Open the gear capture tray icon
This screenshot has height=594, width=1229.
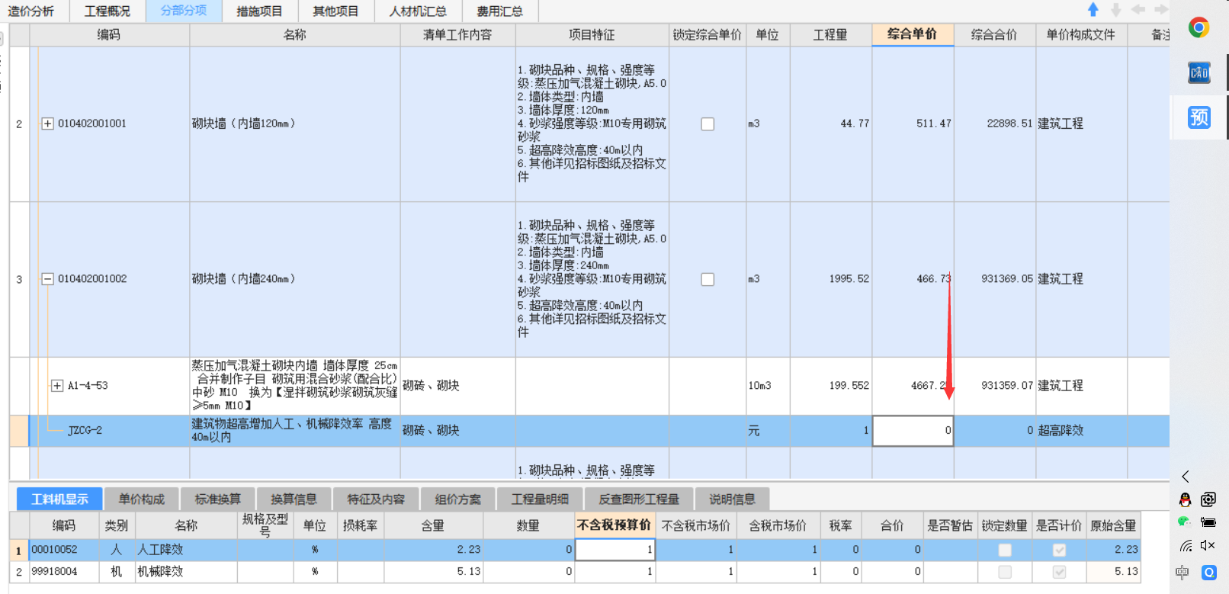[x=1208, y=499]
